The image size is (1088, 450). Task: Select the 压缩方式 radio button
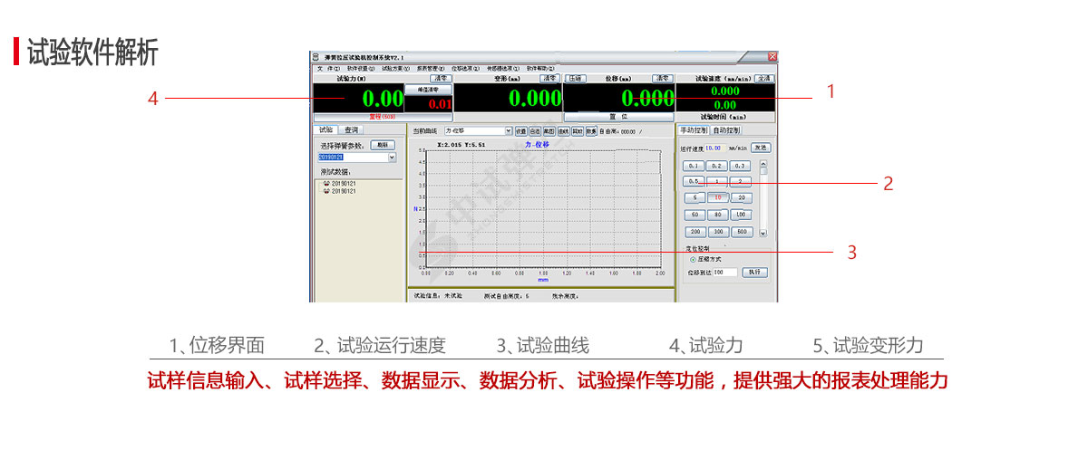coord(694,259)
